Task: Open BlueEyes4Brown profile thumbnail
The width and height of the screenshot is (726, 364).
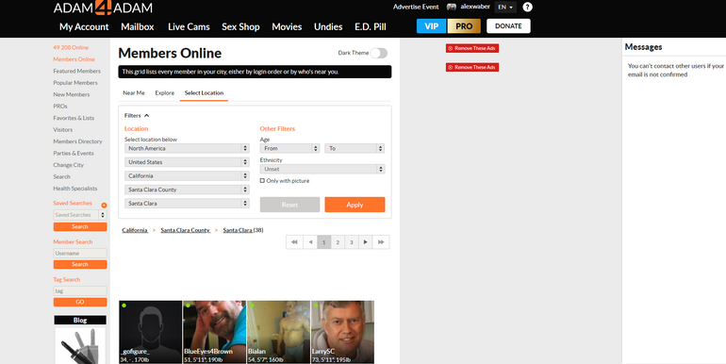Action: 214,332
